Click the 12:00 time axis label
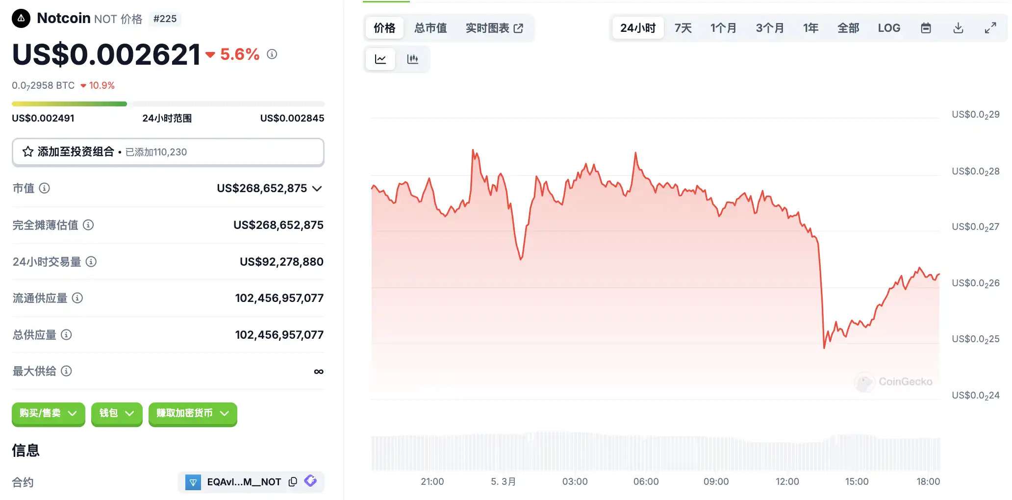 click(x=787, y=481)
